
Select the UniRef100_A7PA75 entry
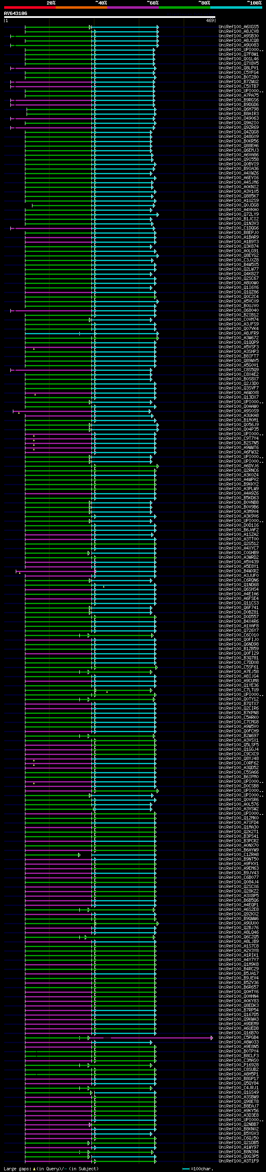tap(239, 96)
